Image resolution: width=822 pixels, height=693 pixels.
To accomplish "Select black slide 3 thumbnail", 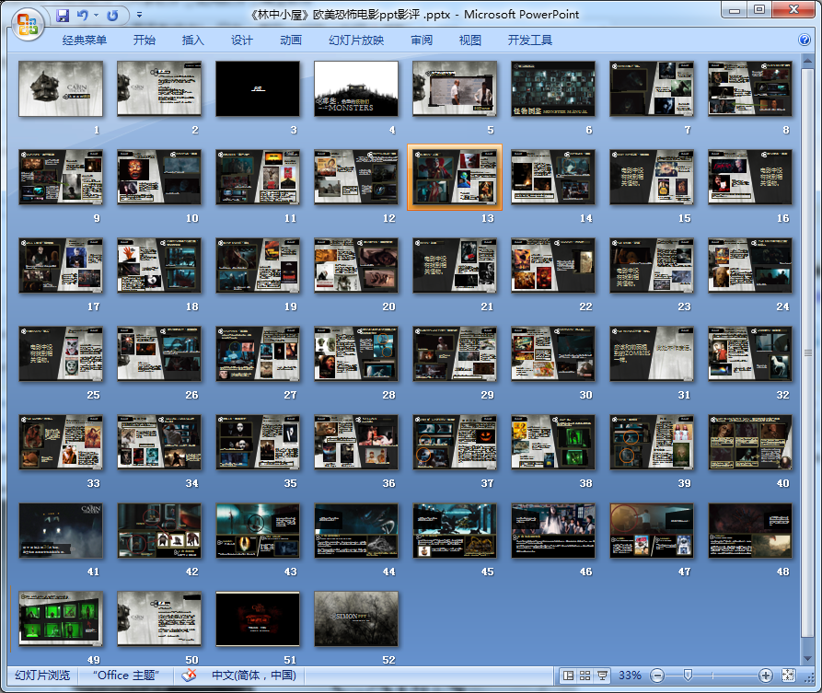I will (x=258, y=88).
